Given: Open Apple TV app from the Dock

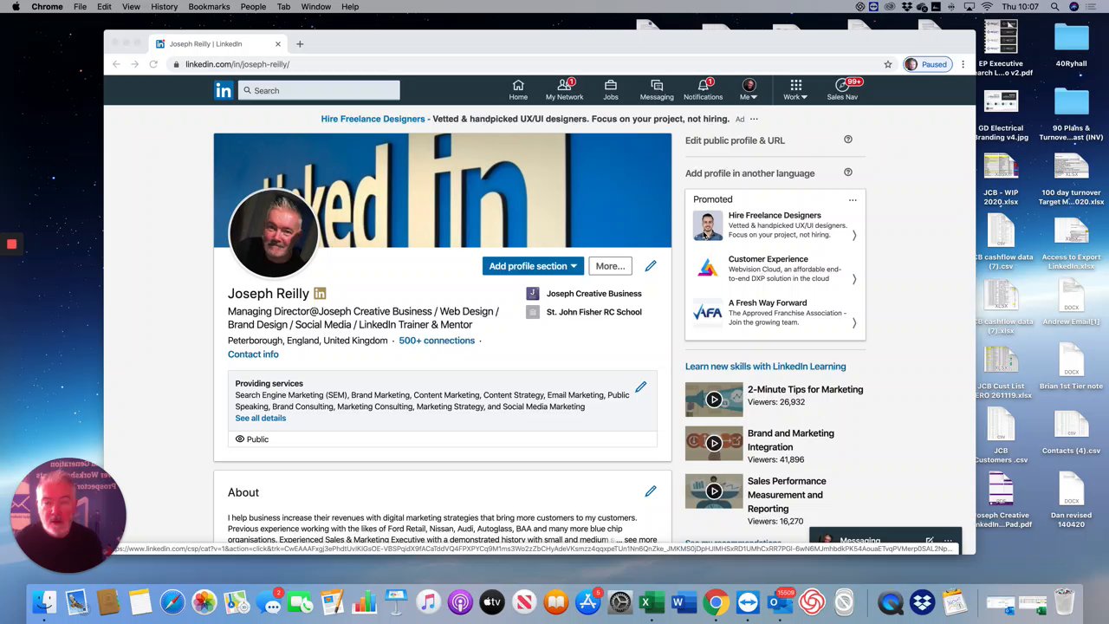Looking at the screenshot, I should point(492,601).
